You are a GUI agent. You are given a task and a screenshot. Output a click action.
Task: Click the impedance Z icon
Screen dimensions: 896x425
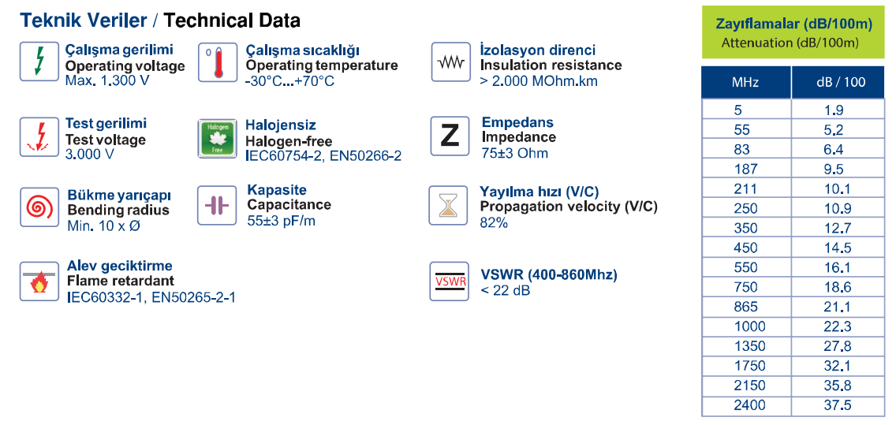(x=450, y=136)
